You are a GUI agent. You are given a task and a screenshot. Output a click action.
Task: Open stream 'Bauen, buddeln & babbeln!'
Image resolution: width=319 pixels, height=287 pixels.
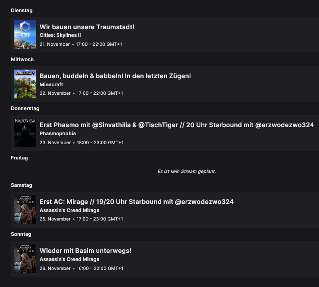[x=115, y=76]
